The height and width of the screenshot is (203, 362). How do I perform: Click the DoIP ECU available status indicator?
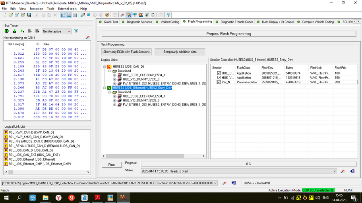point(318,190)
